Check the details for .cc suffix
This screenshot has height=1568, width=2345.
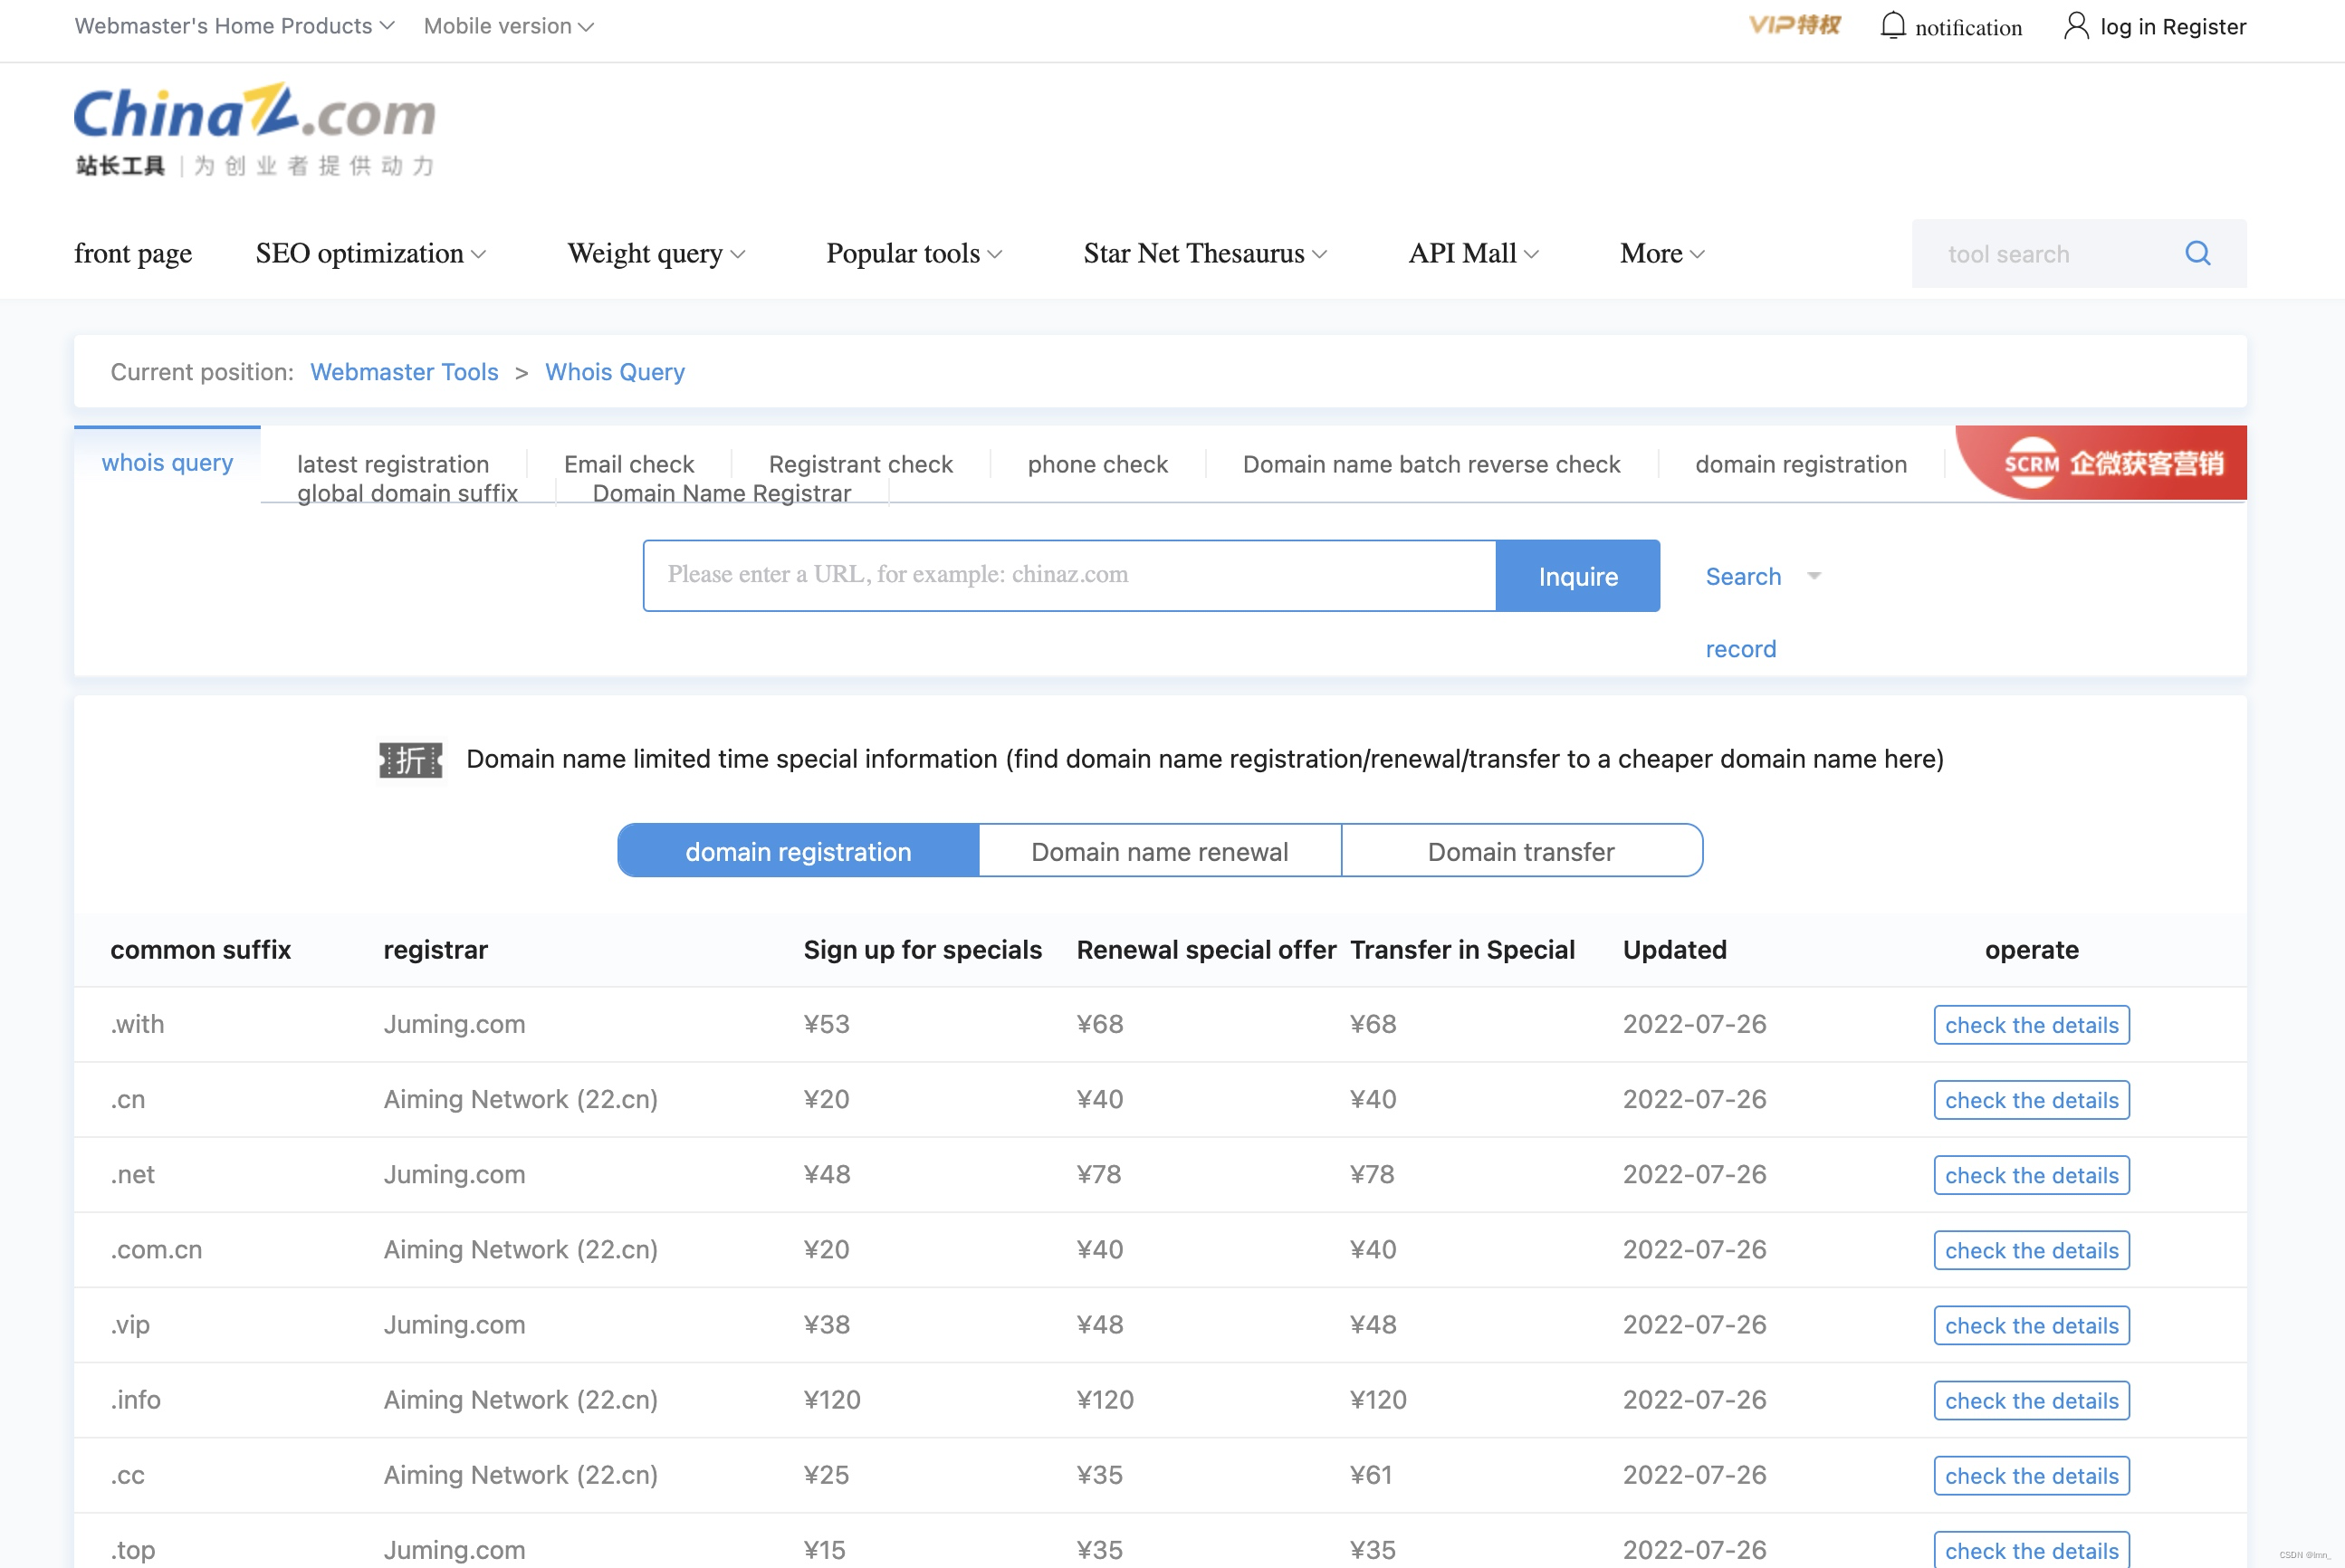(2031, 1475)
